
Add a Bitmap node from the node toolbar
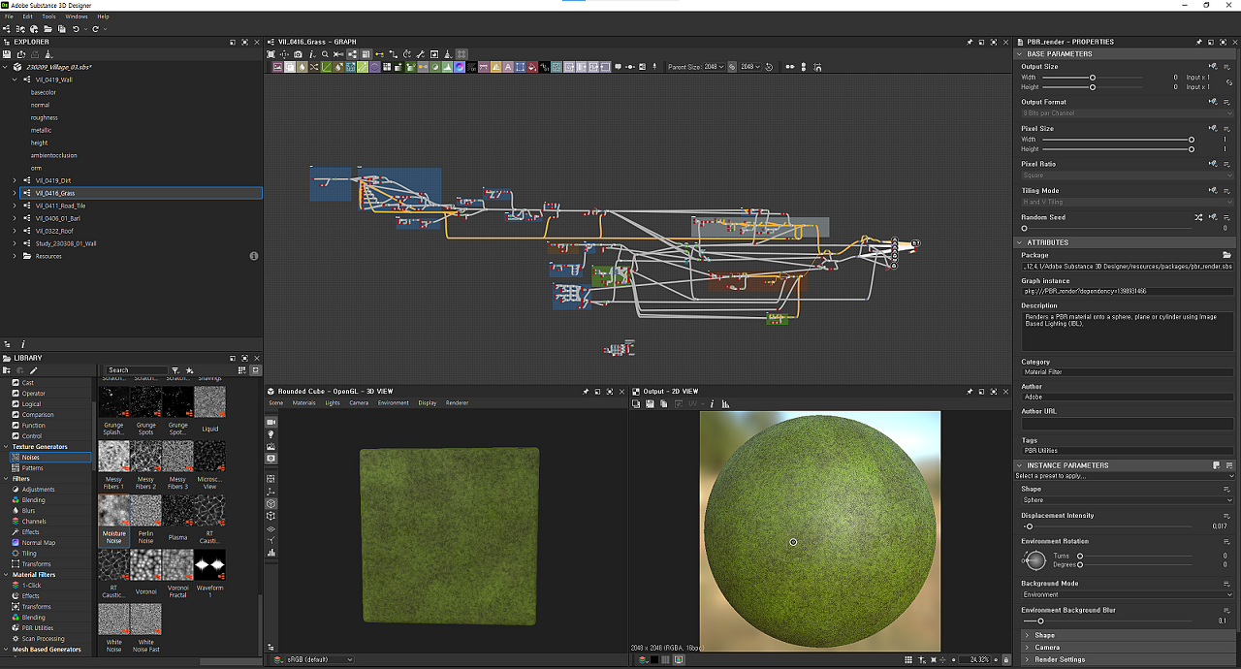pos(277,67)
